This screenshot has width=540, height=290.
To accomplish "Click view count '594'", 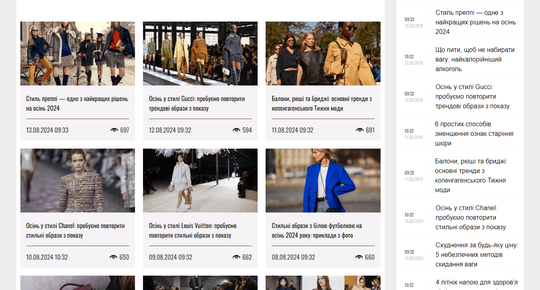I will pos(247,130).
